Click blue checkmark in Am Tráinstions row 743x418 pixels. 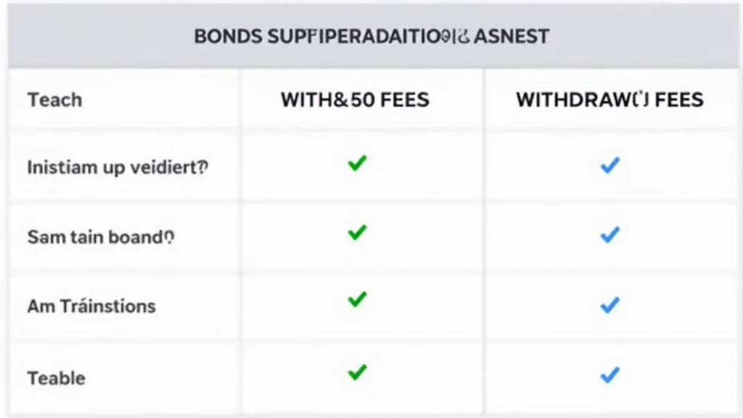coord(609,305)
